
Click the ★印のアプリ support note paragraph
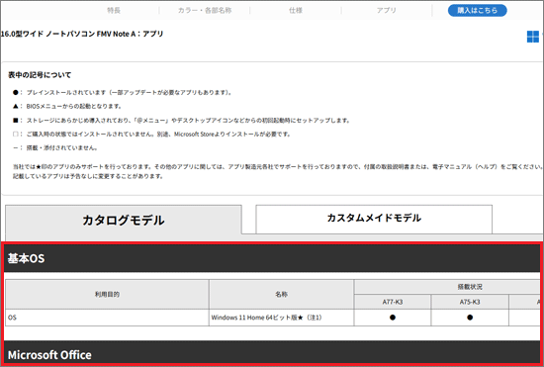point(277,171)
